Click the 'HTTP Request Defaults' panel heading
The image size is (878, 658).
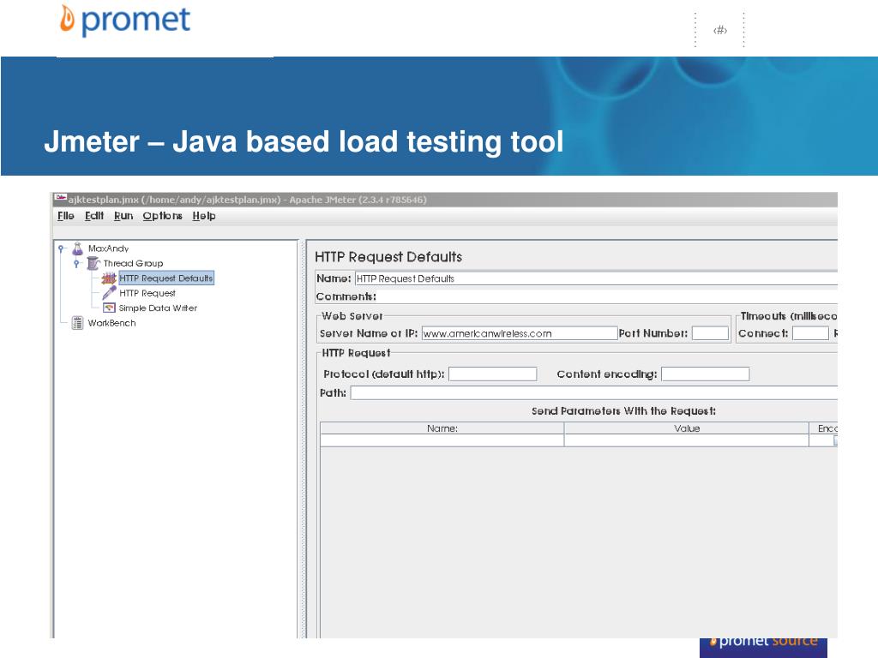pos(388,257)
